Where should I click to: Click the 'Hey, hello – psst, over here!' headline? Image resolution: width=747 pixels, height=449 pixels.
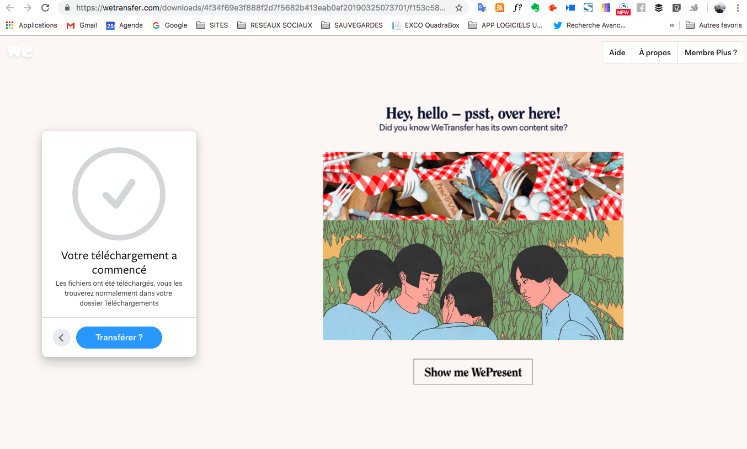point(473,113)
